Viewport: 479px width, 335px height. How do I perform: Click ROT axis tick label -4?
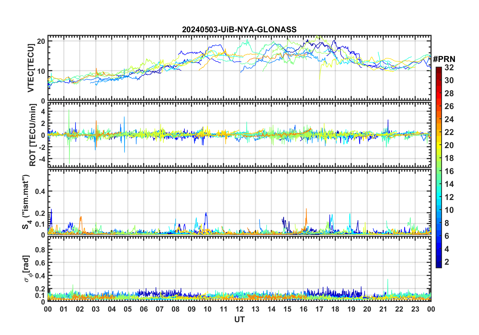(42, 159)
